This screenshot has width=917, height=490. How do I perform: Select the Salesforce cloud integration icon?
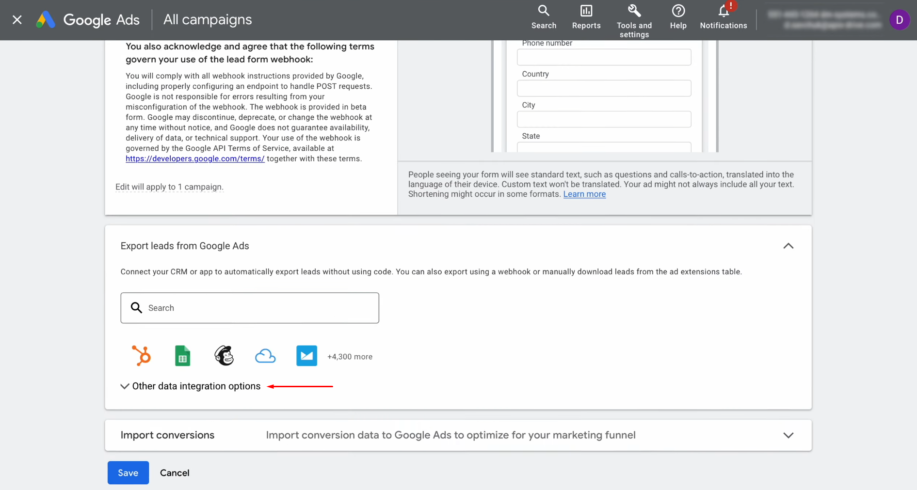(265, 356)
